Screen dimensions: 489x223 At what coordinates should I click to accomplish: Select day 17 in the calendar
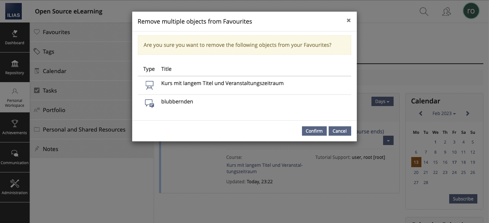point(454,162)
